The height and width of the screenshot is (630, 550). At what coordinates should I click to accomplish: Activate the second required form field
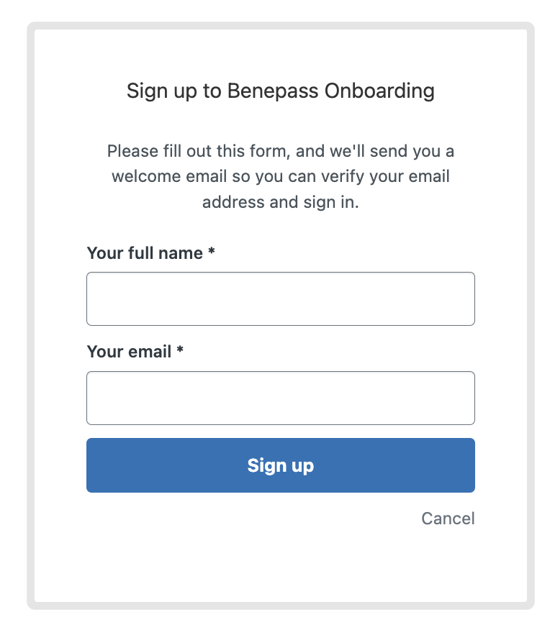[280, 398]
